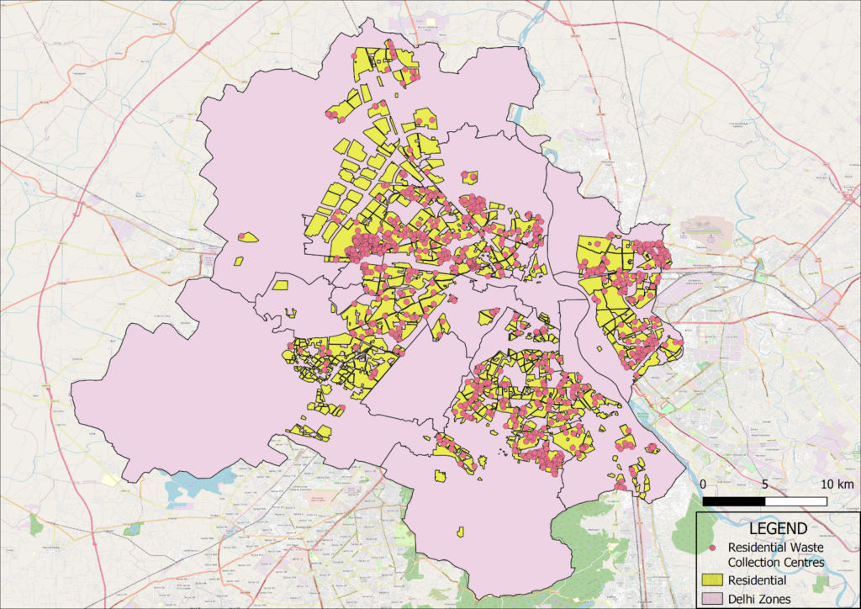Click the '10 km' scale bar label
This screenshot has width=861, height=609.
(x=837, y=485)
